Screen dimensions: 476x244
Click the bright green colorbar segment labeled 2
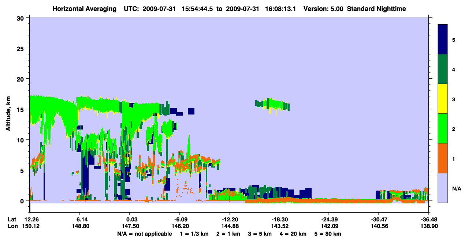click(x=443, y=128)
